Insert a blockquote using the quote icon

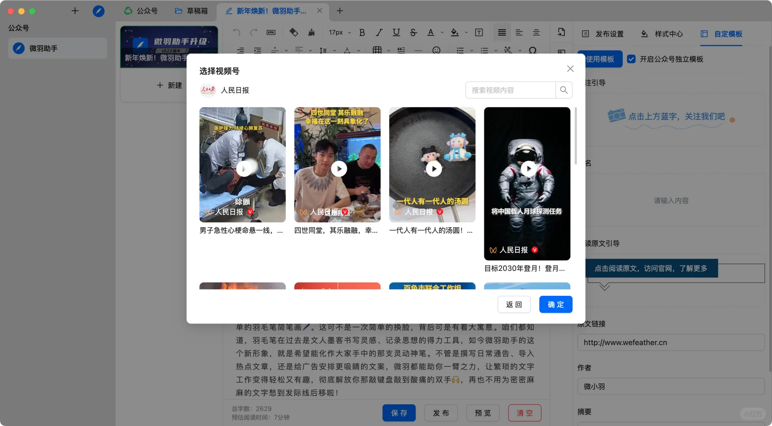(x=401, y=50)
